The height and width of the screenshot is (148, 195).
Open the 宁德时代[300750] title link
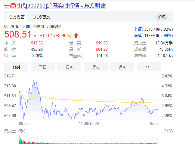[x=55, y=6]
